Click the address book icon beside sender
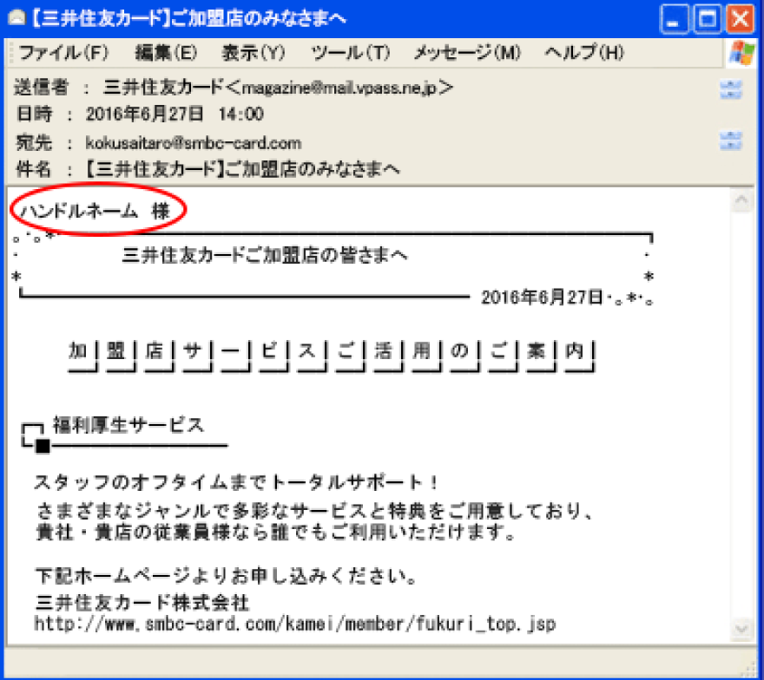Image resolution: width=764 pixels, height=680 pixels. [x=730, y=89]
